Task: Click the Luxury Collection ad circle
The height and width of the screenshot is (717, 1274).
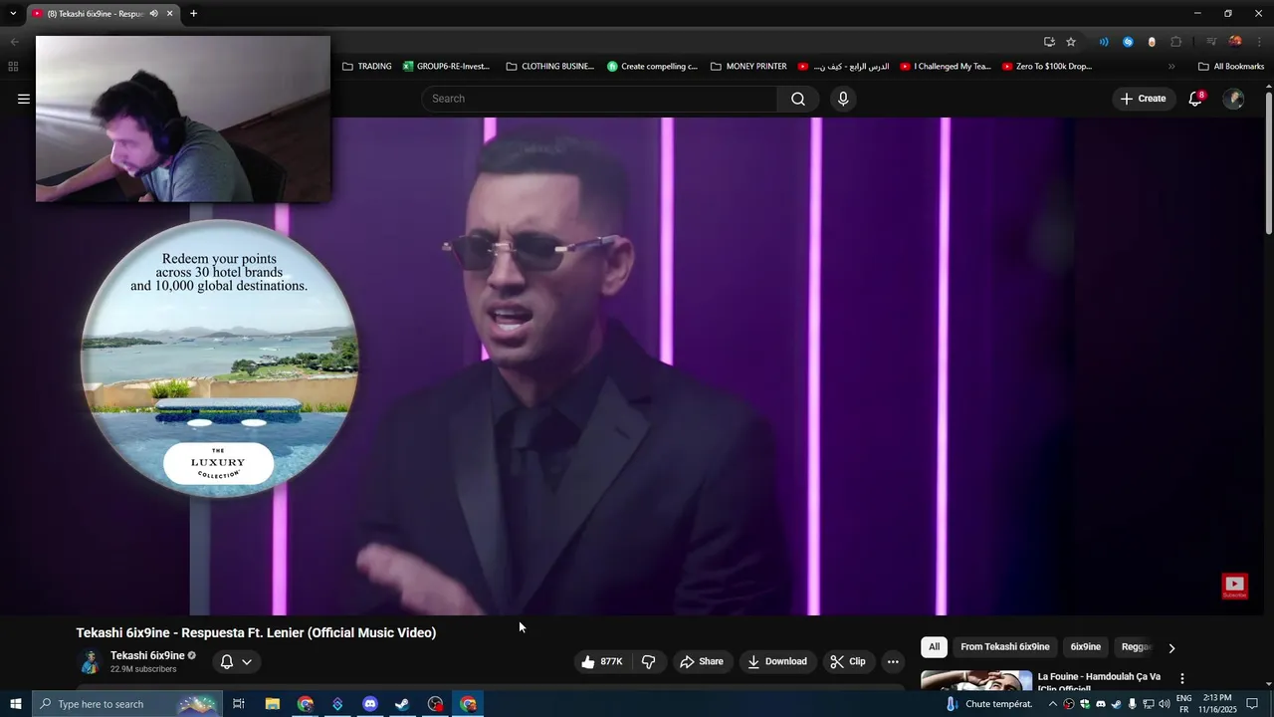Action: point(219,358)
